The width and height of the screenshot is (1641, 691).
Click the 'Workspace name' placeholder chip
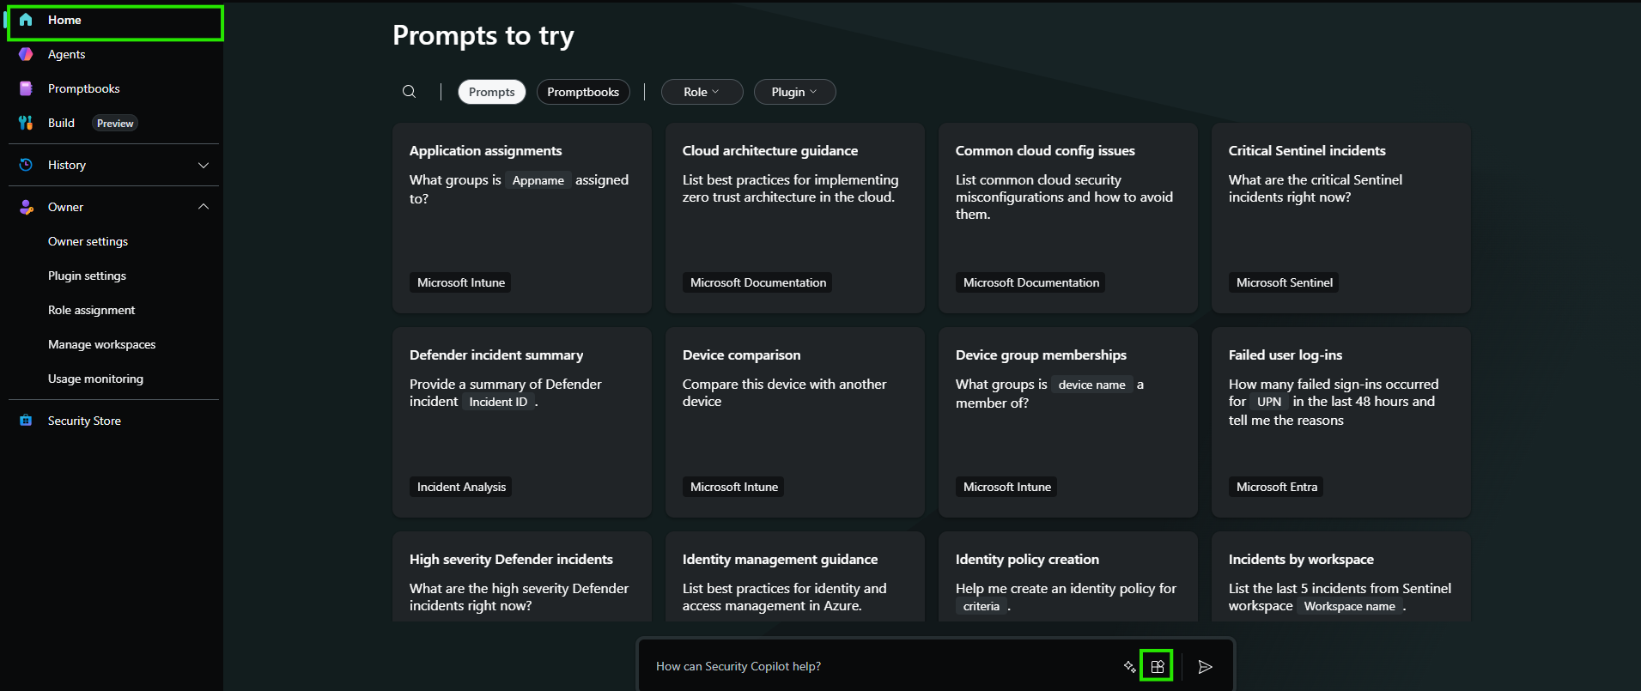point(1350,606)
